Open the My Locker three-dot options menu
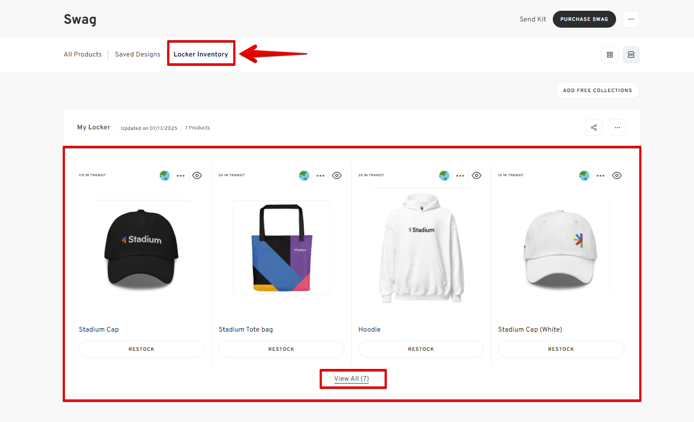Screen dimensions: 694x422 pos(617,128)
